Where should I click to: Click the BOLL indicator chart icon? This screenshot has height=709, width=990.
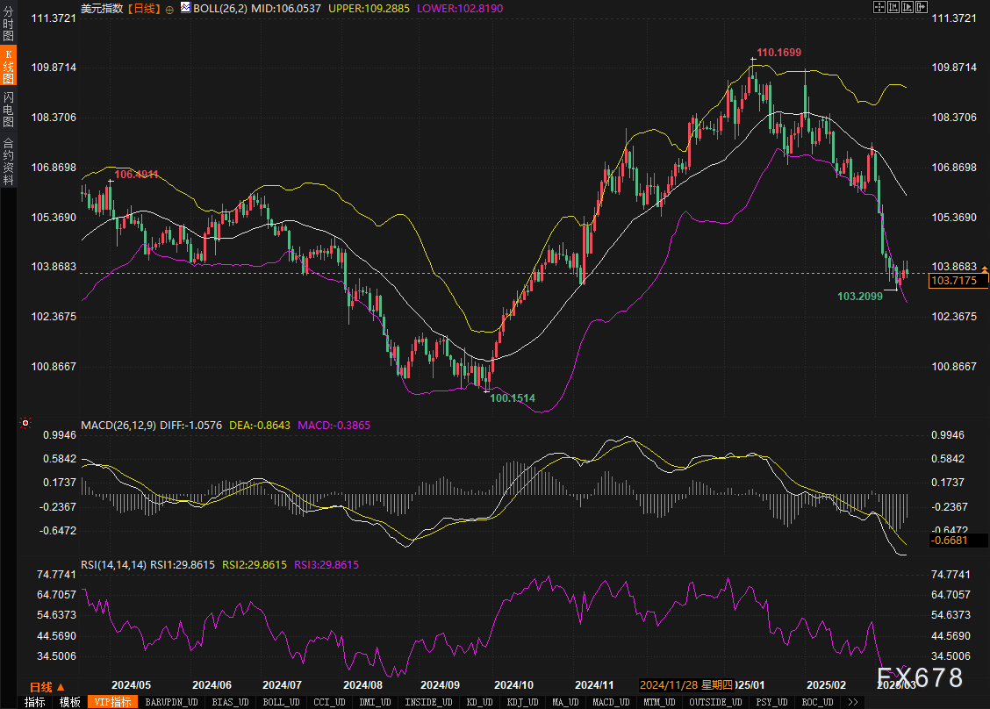click(x=185, y=7)
